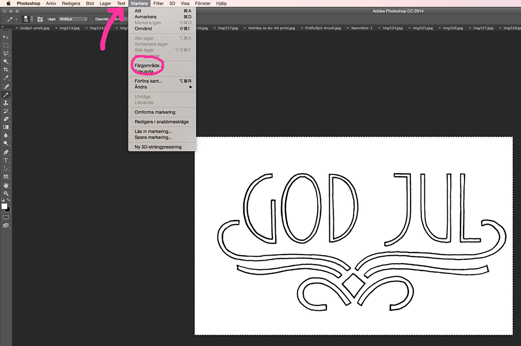Select the Clone Stamp tool
This screenshot has height=346, width=521.
pyautogui.click(x=6, y=103)
